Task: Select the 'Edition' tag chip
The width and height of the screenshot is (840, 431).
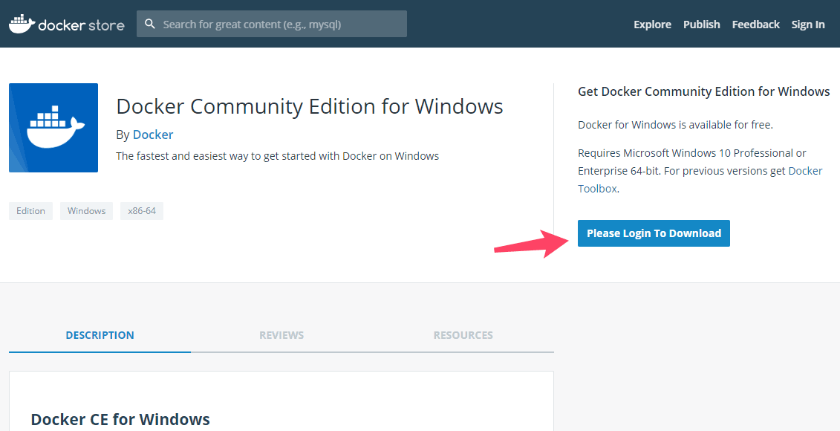Action: coord(30,211)
